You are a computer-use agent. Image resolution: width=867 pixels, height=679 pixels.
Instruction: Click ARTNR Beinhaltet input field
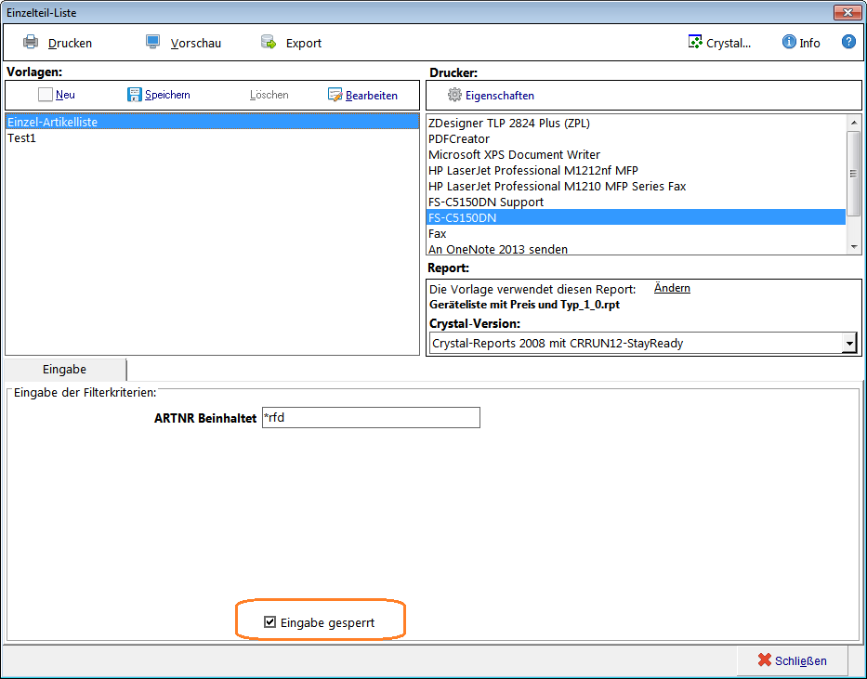click(x=371, y=418)
